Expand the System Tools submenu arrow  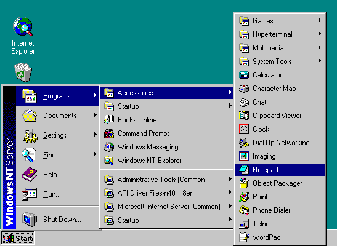point(320,61)
